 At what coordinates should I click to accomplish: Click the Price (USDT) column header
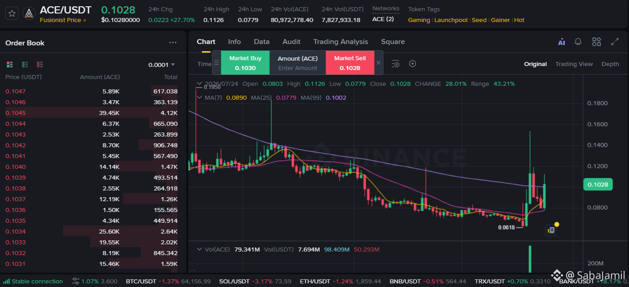pos(23,77)
